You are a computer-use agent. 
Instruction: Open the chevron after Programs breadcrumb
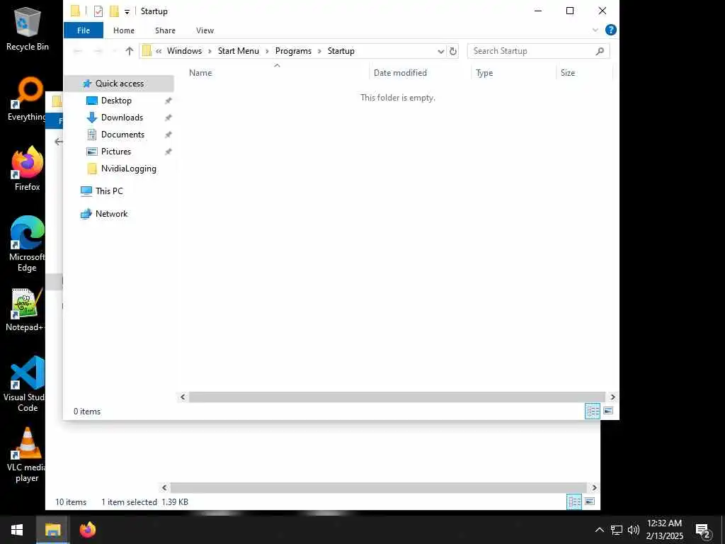coord(319,51)
